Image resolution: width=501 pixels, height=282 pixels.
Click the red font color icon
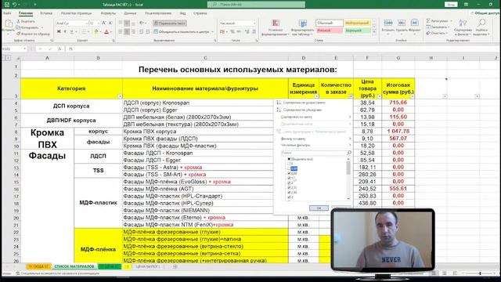[x=106, y=31]
